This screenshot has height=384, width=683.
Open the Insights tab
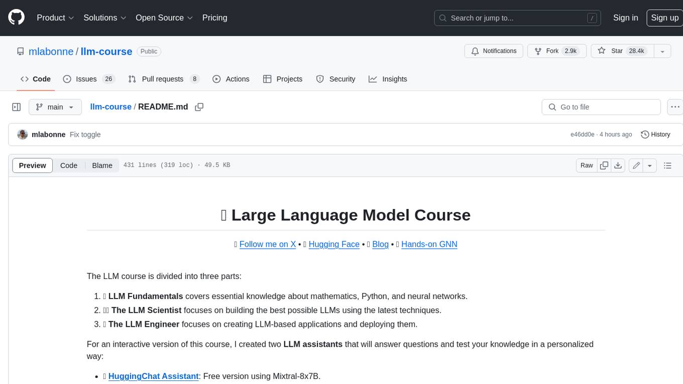(388, 79)
